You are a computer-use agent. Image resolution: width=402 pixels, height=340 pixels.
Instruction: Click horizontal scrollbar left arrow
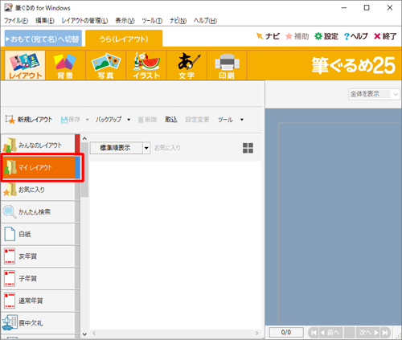[x=94, y=333]
